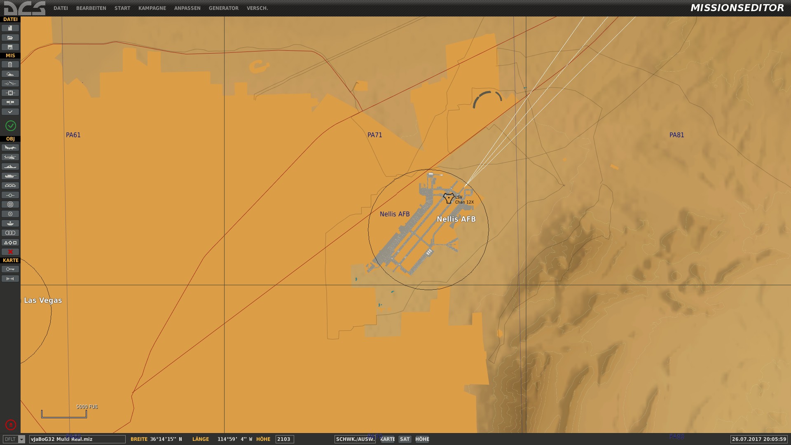
Task: Select the airplane group placement tool
Action: [10, 148]
